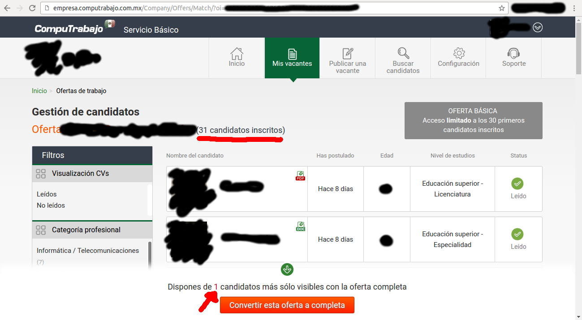Expand the account dropdown chevron

[538, 28]
